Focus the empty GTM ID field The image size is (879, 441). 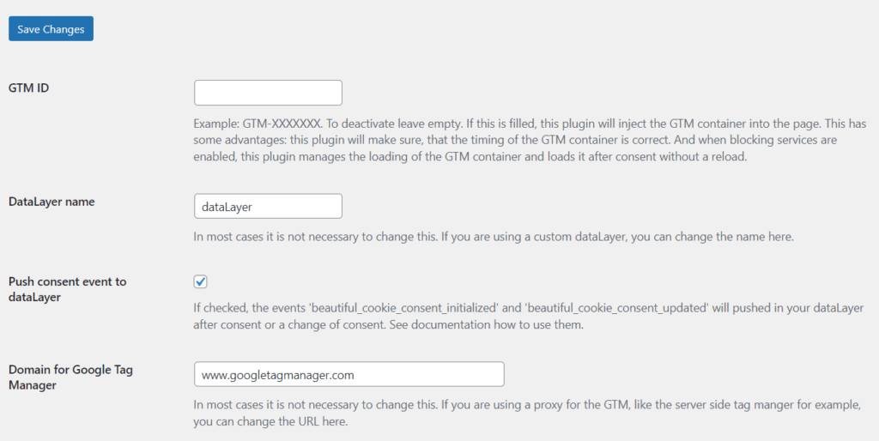(268, 93)
